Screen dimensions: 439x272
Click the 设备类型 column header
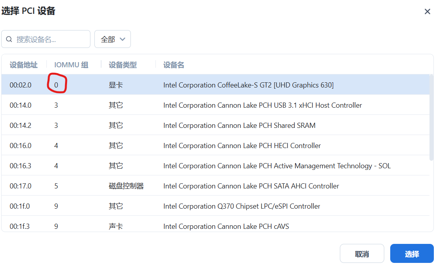[x=123, y=65]
